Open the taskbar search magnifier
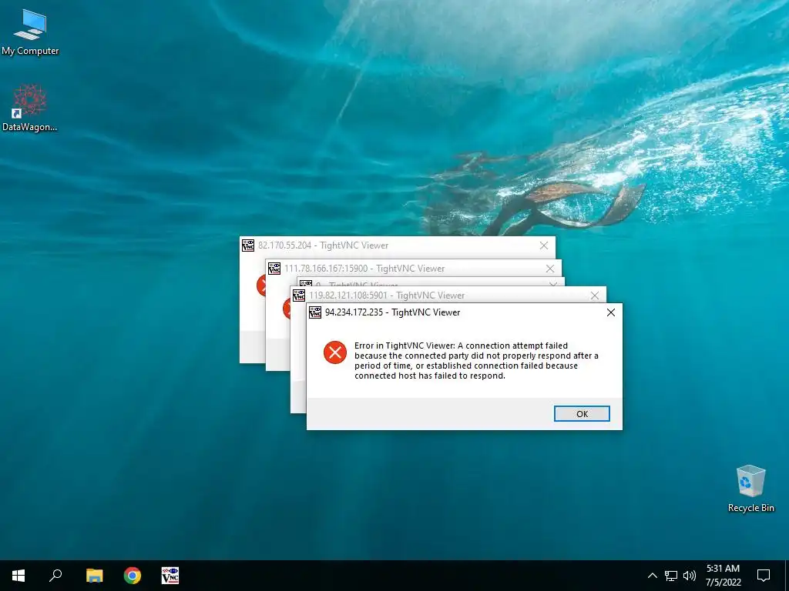 click(x=55, y=576)
